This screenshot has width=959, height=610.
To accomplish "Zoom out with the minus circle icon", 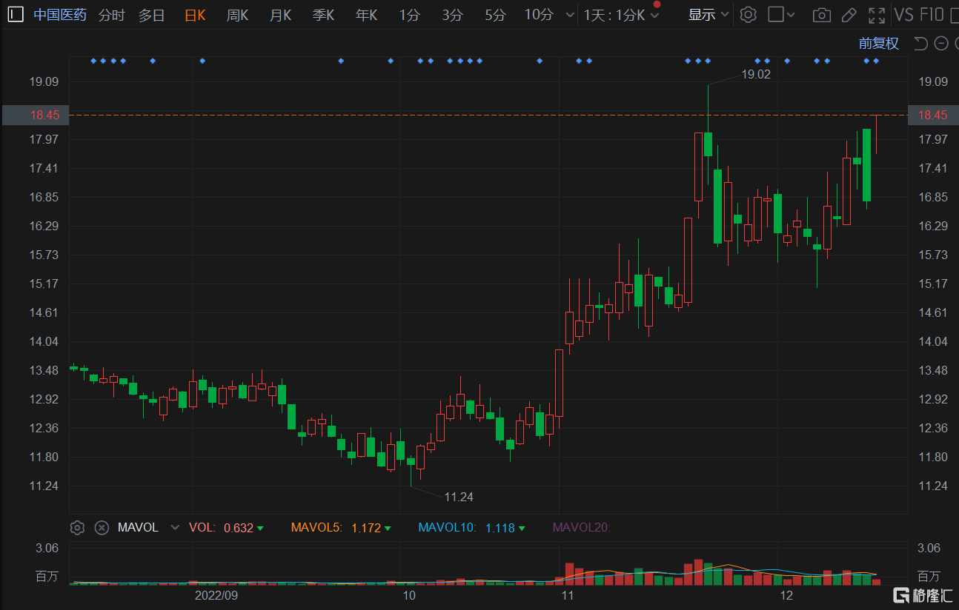I will [x=941, y=44].
